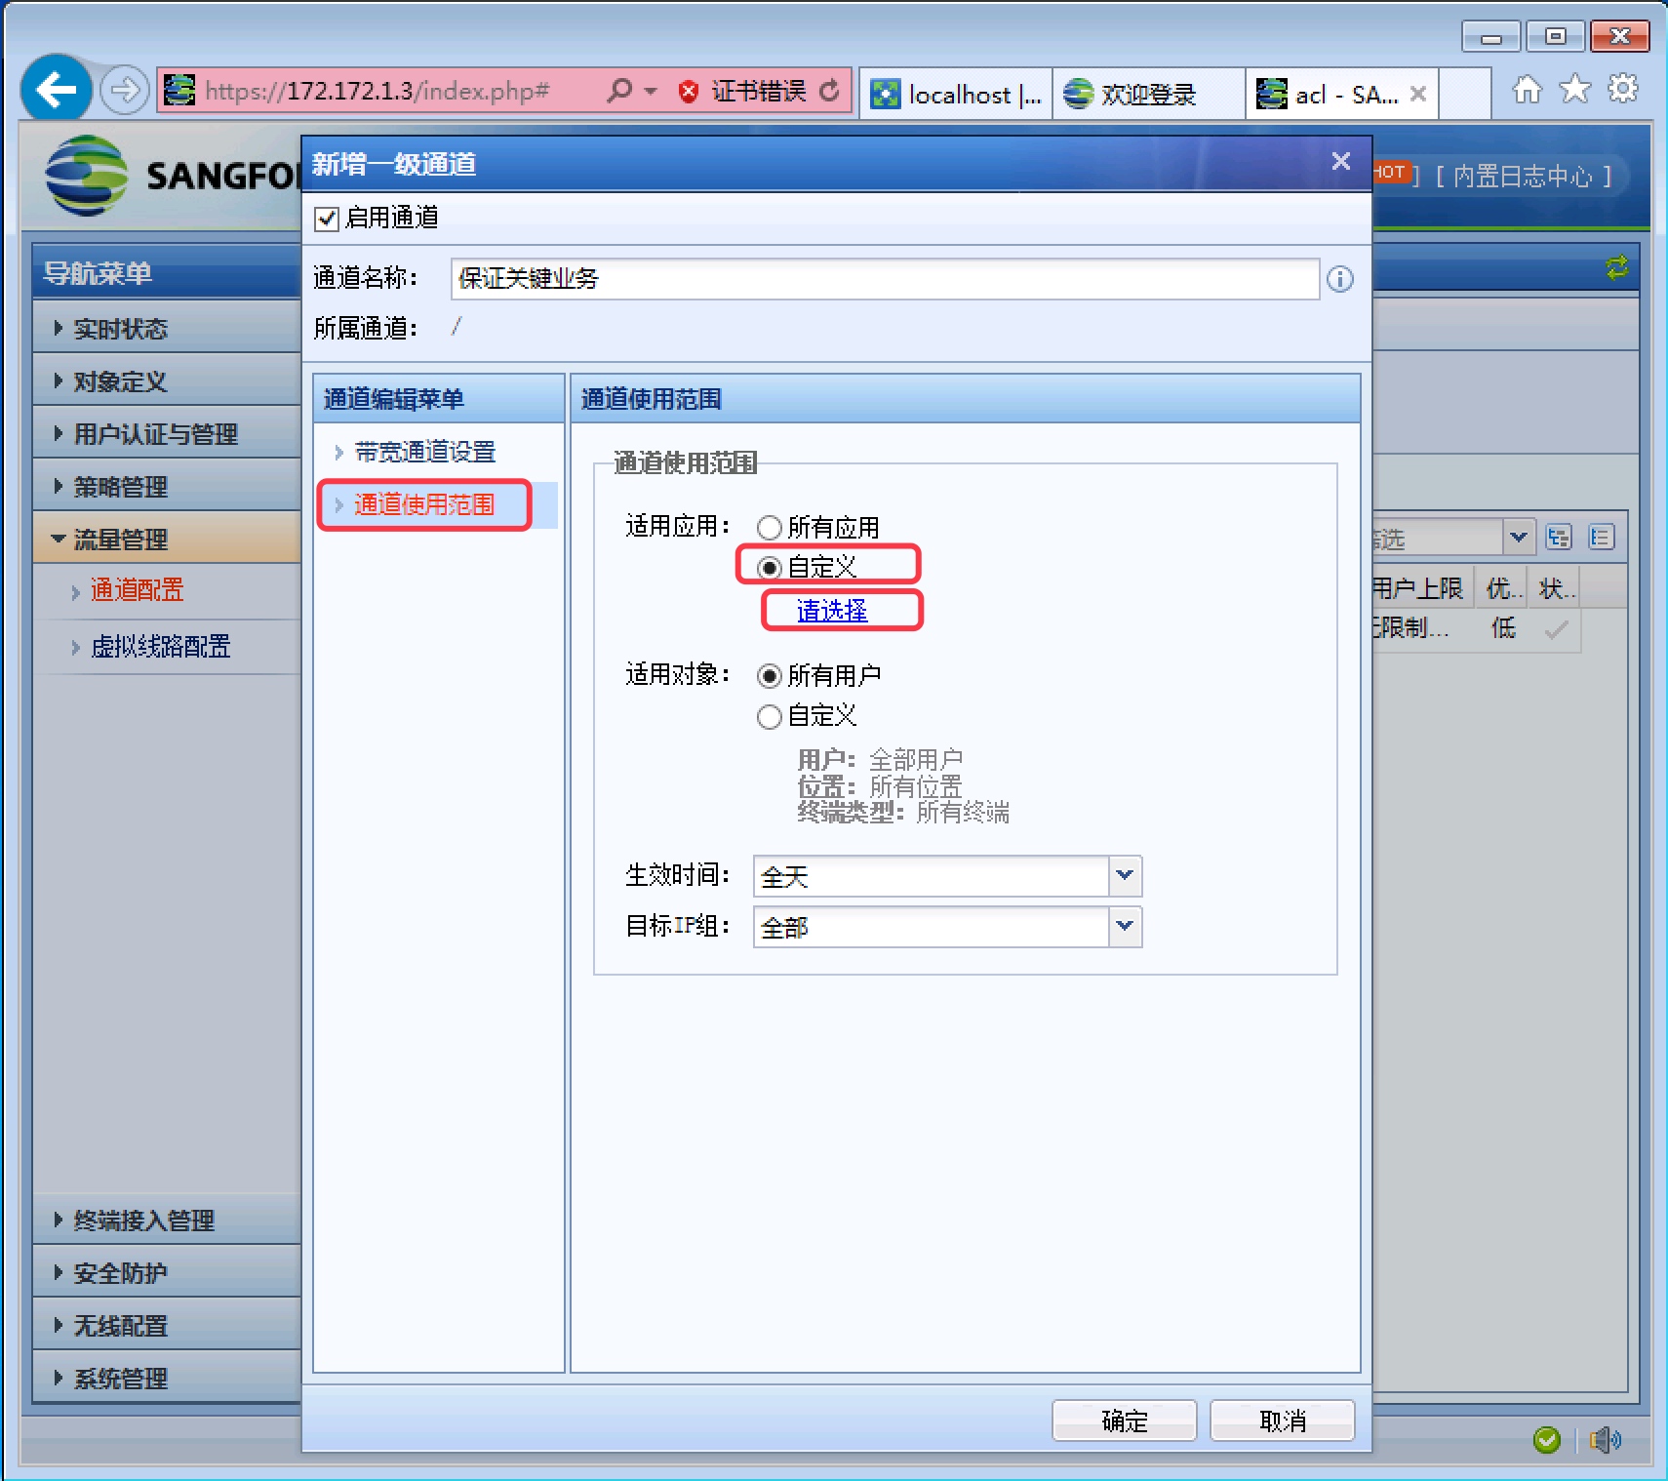This screenshot has height=1481, width=1668.
Task: Refresh the page with reload icon
Action: click(x=830, y=91)
